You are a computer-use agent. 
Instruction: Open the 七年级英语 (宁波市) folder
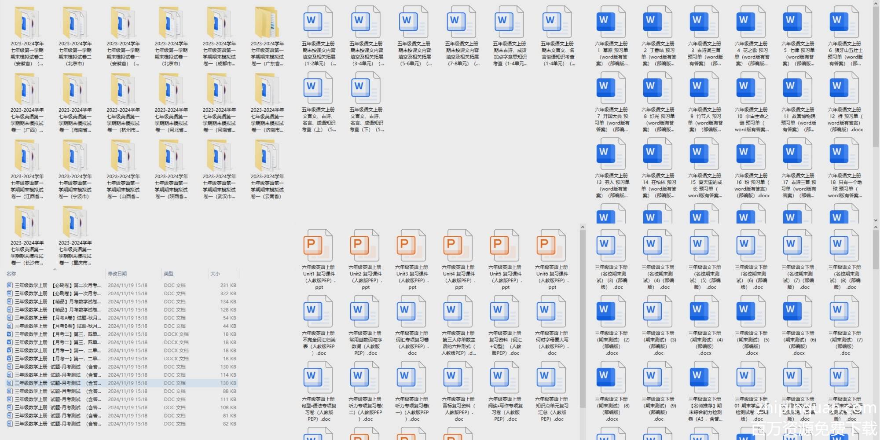tap(75, 169)
